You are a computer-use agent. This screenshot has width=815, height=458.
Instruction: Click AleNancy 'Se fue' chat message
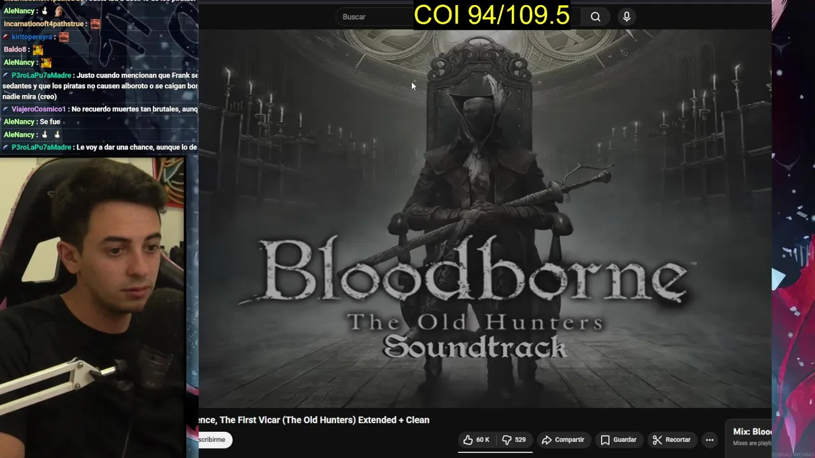[x=31, y=121]
